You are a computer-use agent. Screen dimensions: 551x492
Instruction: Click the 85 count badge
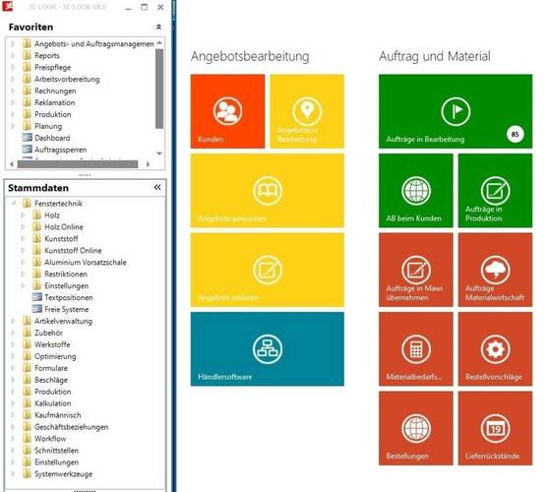(515, 134)
